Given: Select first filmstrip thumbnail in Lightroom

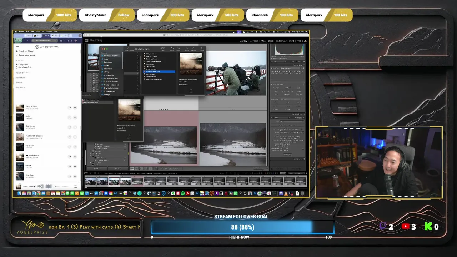Looking at the screenshot, I should click(x=91, y=182).
